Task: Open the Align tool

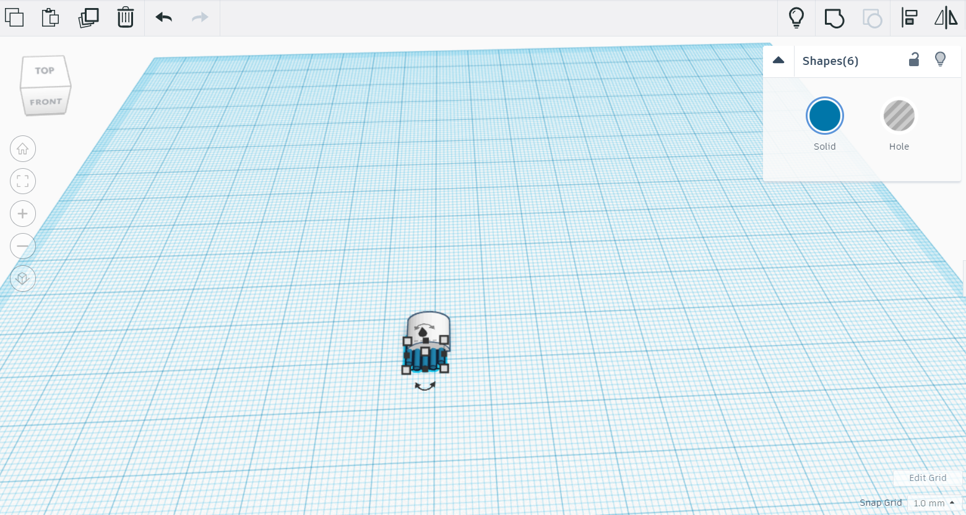Action: click(x=909, y=17)
